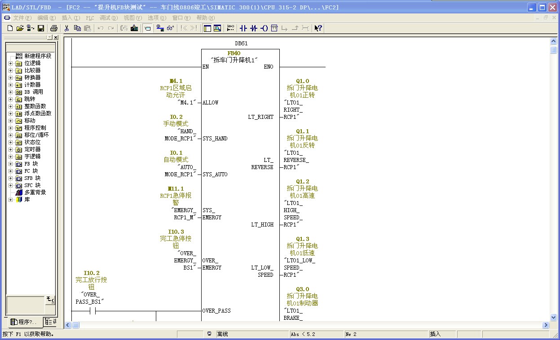The image size is (560, 340).
Task: Insert a normally open contact
Action: (243, 28)
